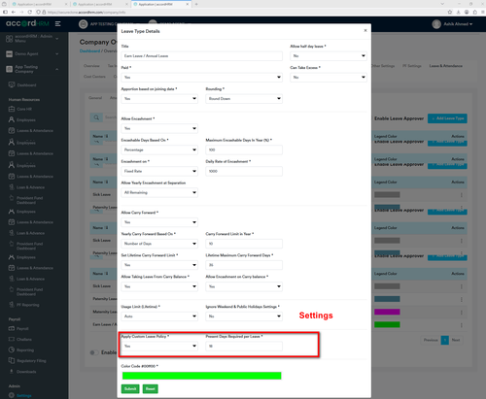The height and width of the screenshot is (399, 486).
Task: Bookmark this page with the star icon
Action: [x=450, y=12]
